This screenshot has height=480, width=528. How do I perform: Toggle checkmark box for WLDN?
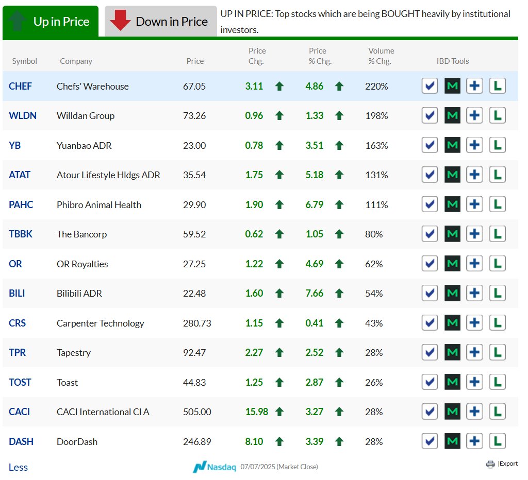click(430, 116)
